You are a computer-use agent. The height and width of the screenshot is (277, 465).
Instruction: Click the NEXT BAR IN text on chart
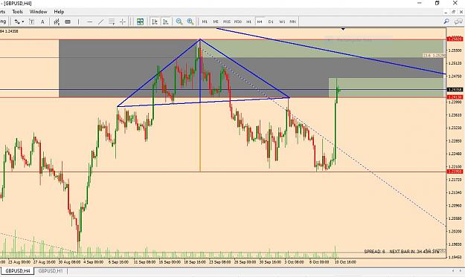[x=414, y=252]
